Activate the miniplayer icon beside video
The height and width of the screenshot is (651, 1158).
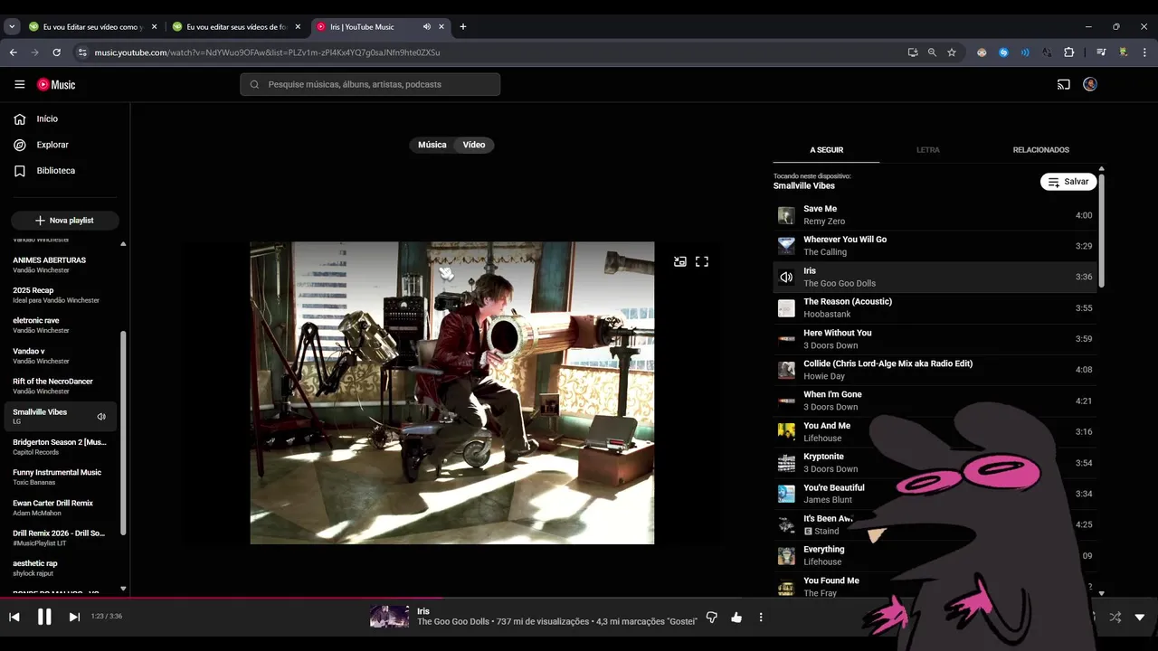click(x=680, y=261)
